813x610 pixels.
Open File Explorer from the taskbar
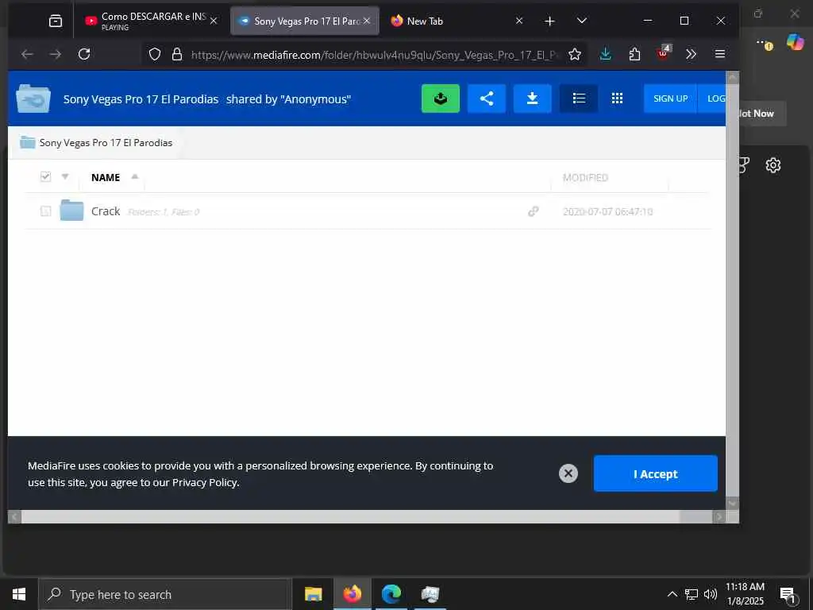(x=313, y=594)
